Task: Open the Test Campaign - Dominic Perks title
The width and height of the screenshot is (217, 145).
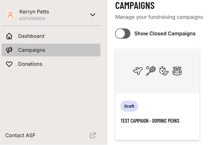Action: pyautogui.click(x=150, y=121)
